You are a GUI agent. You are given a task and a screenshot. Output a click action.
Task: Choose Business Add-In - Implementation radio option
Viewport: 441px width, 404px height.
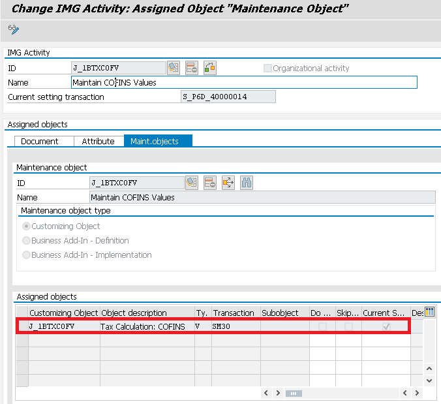pyautogui.click(x=27, y=255)
